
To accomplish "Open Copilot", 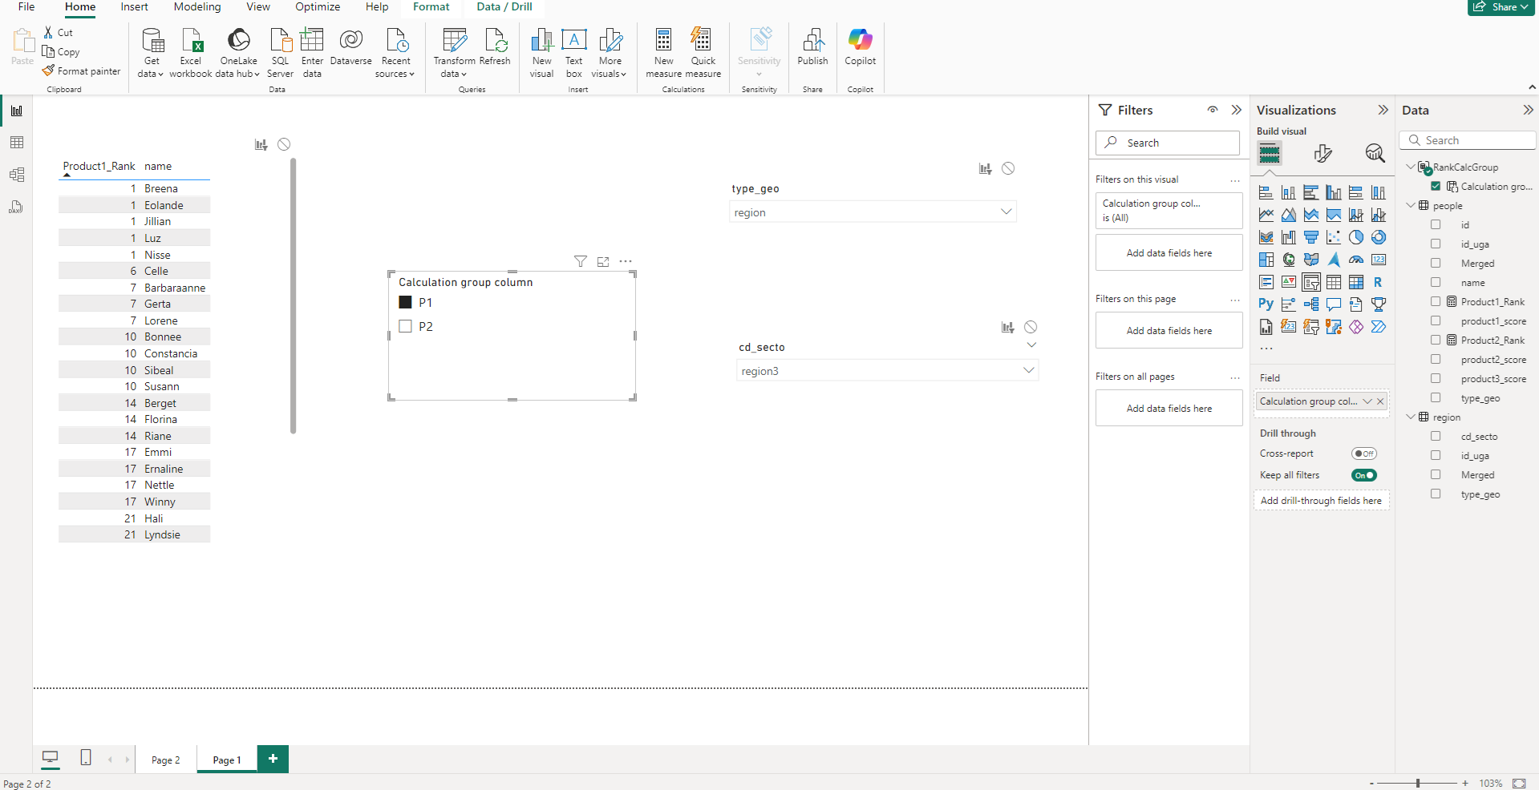I will point(861,48).
